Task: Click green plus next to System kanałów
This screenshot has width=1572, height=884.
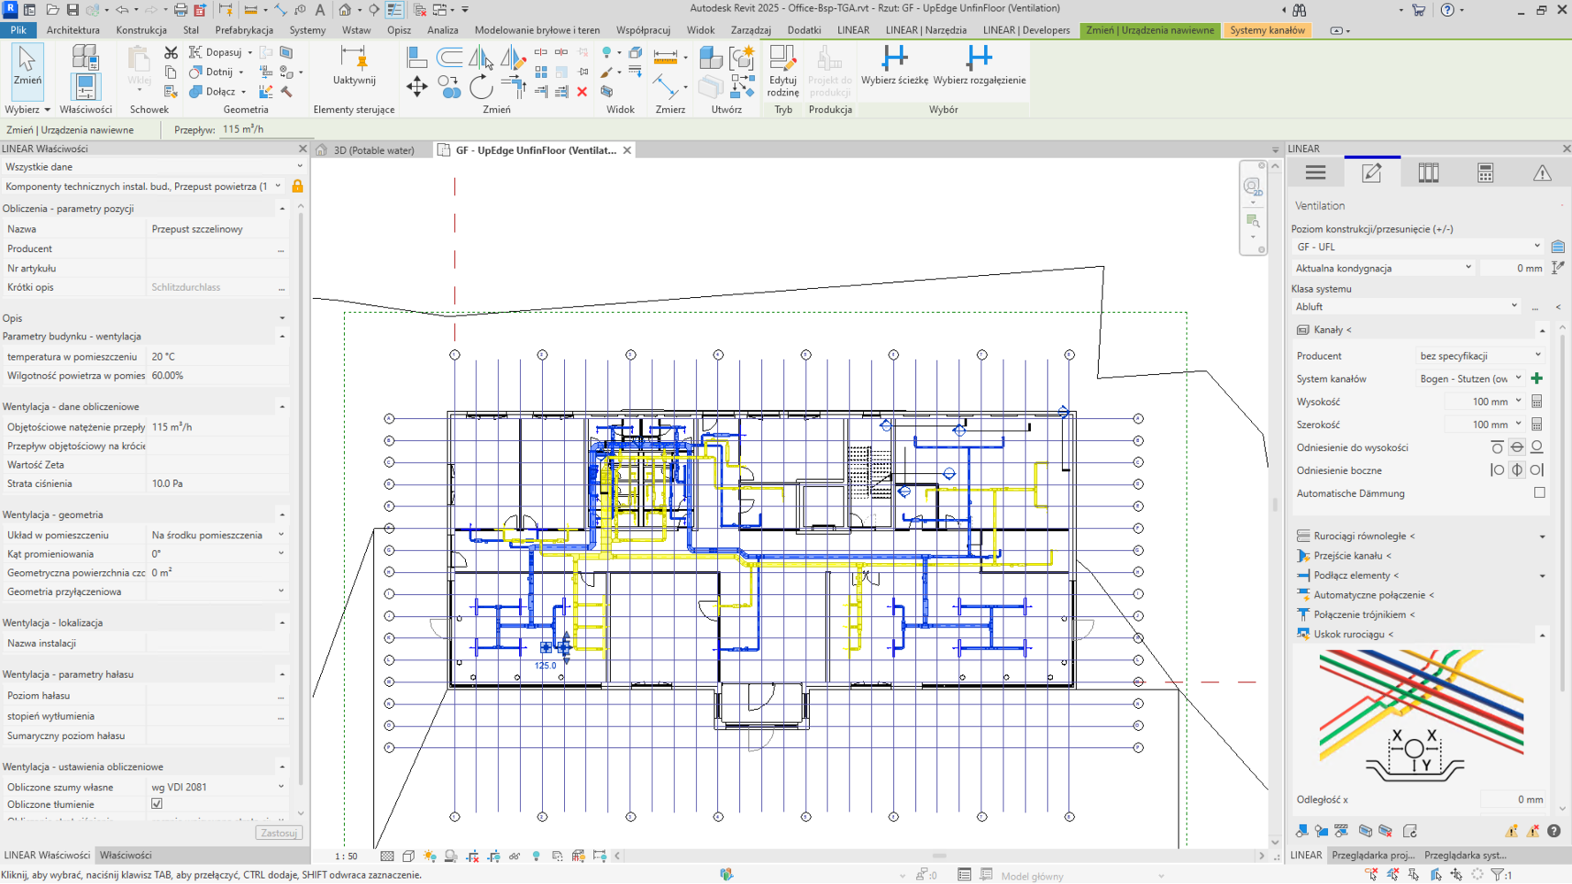Action: [1537, 378]
